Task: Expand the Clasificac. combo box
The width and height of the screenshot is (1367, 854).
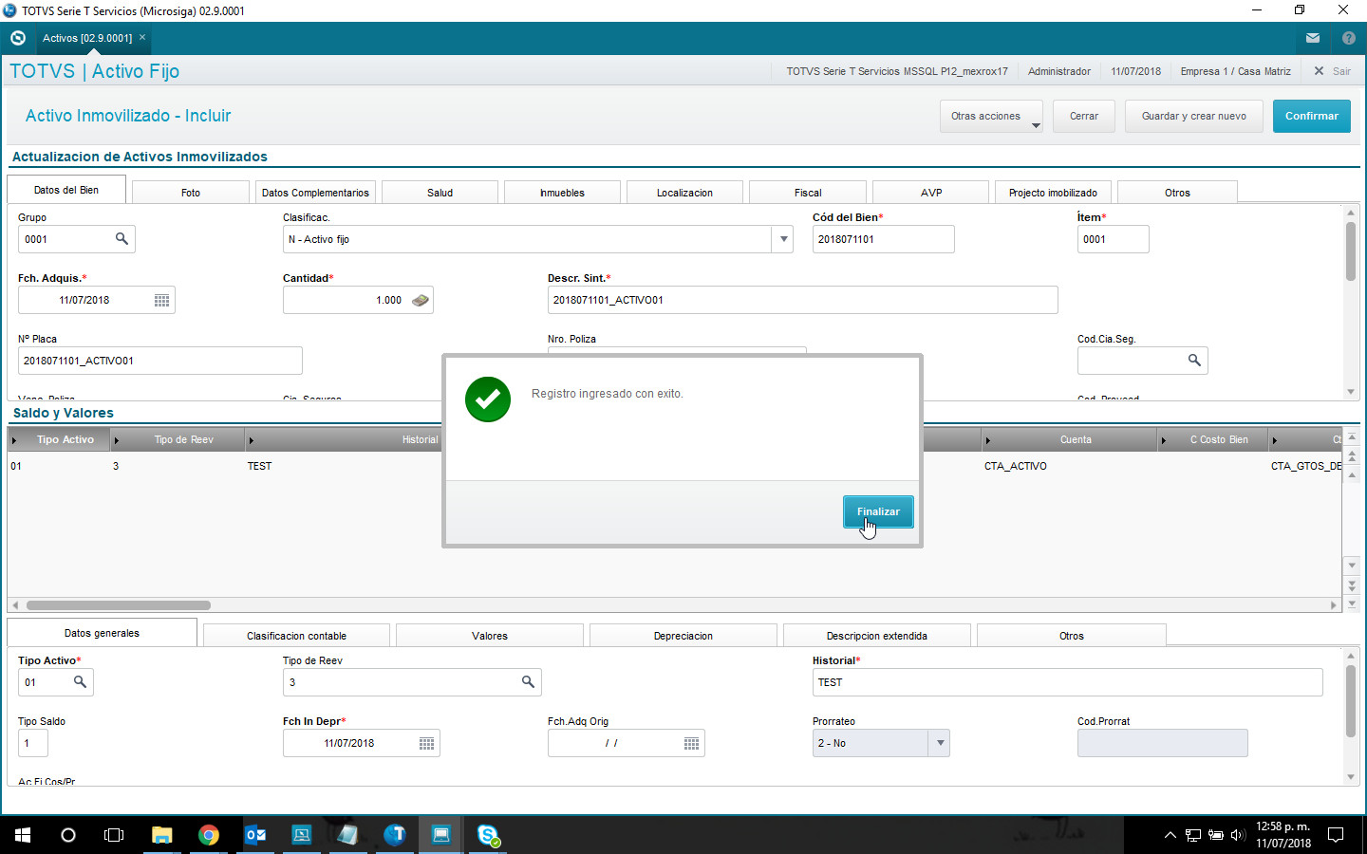Action: coord(784,239)
